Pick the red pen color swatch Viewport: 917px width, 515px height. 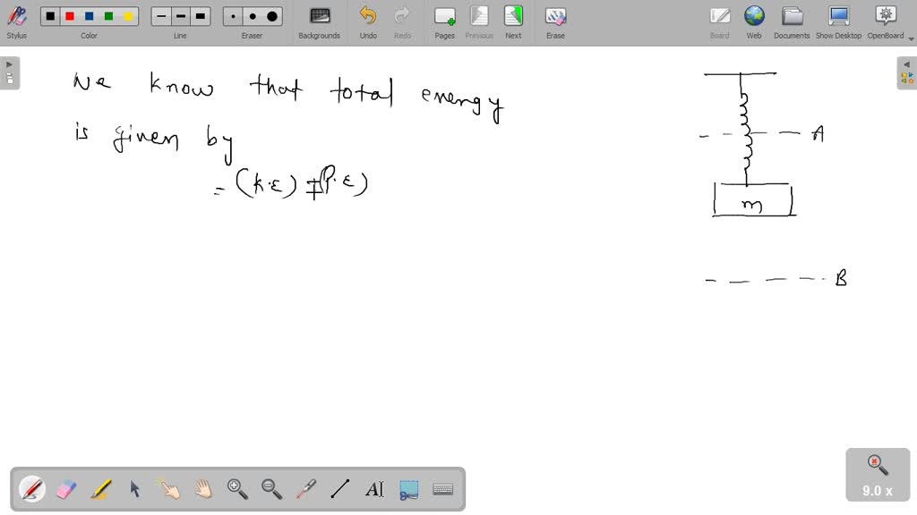[x=69, y=16]
